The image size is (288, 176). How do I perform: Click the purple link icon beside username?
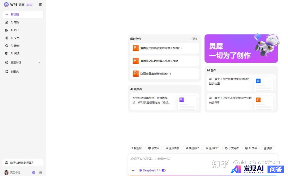(34, 173)
